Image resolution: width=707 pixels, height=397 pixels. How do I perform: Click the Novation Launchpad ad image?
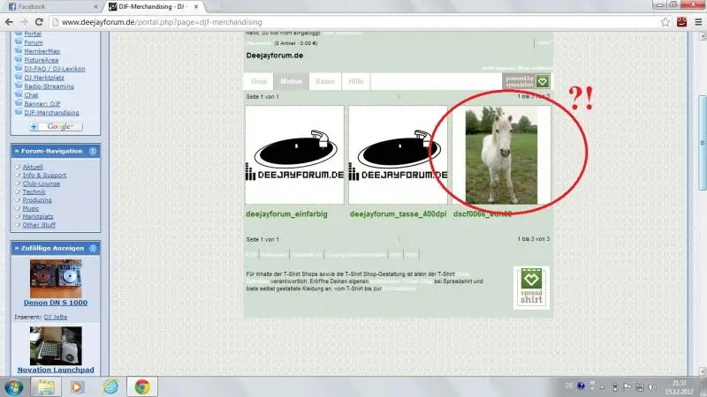coord(56,346)
